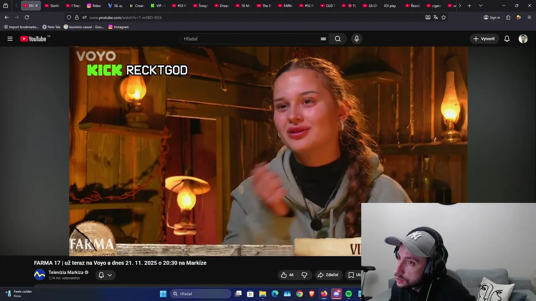Open the Firefox application menu
This screenshot has width=536, height=301.
tap(529, 18)
